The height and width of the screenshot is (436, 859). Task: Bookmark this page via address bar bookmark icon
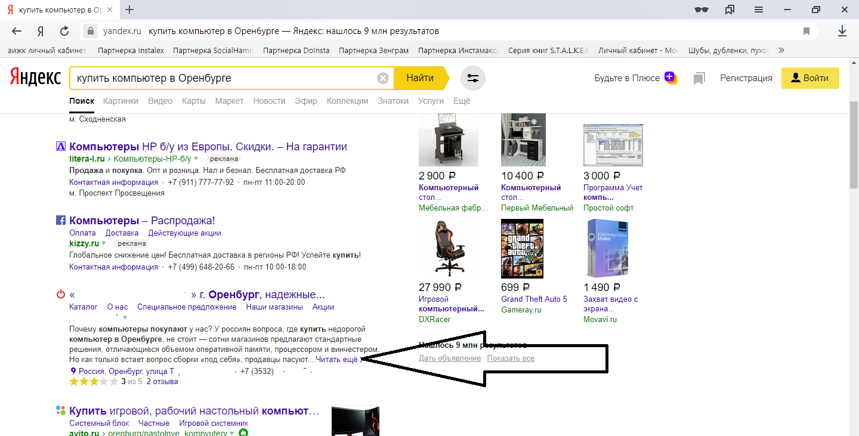coord(807,31)
